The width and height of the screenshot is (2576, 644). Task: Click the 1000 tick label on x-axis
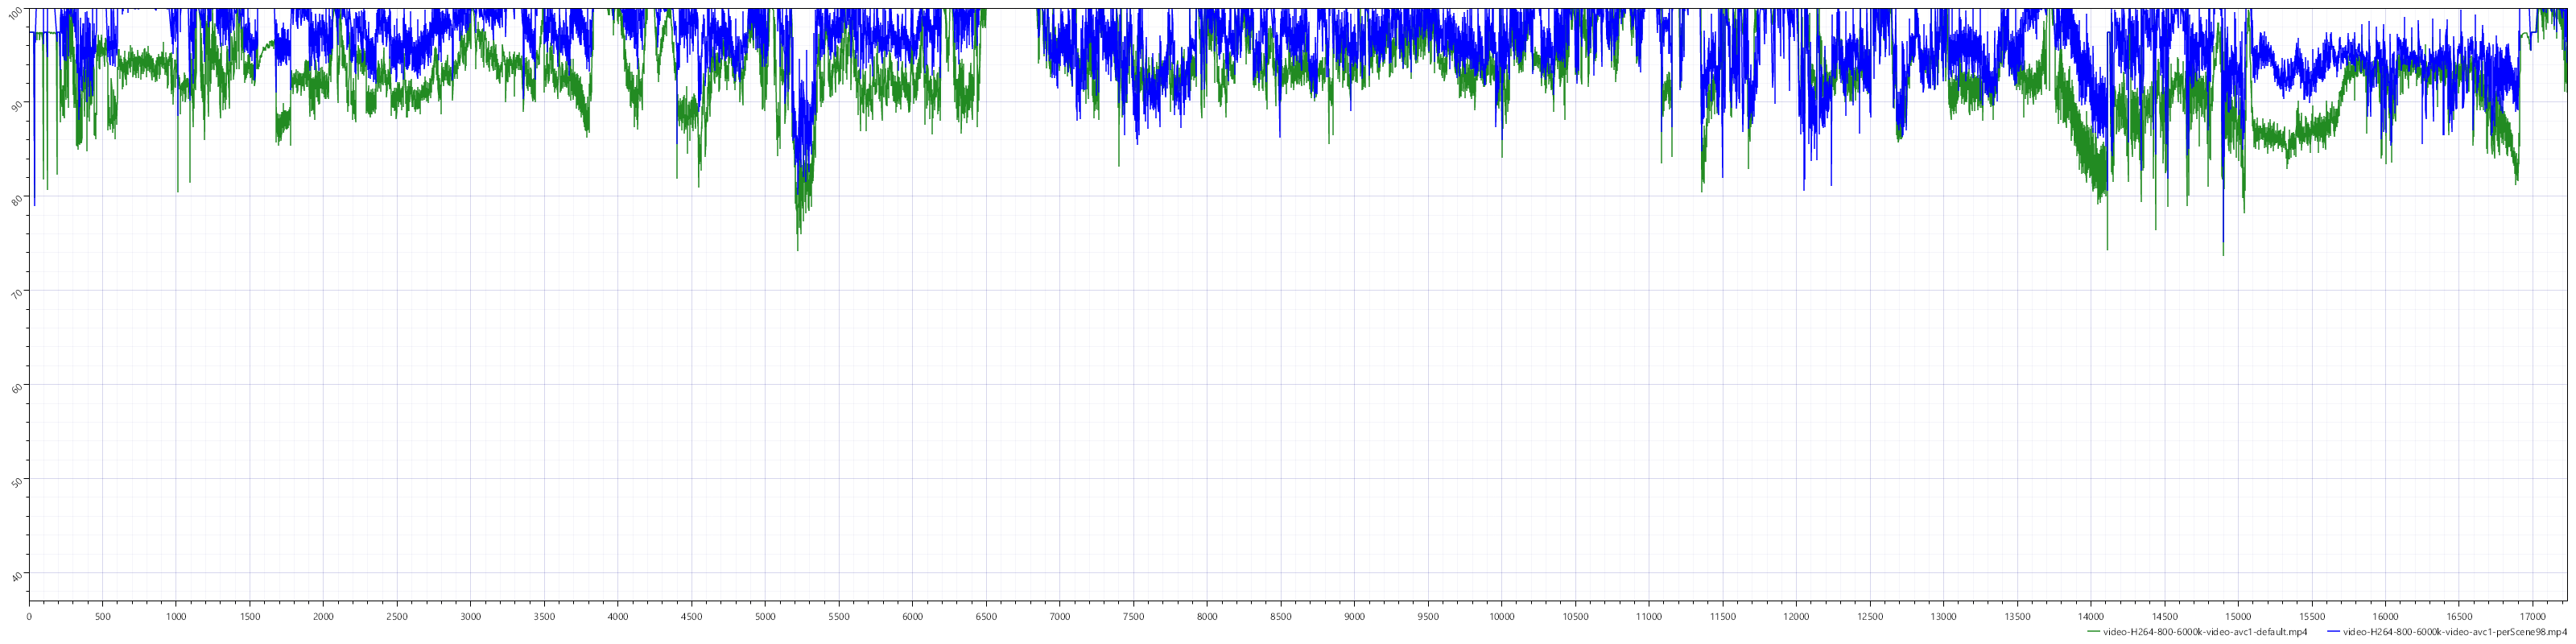click(x=176, y=617)
